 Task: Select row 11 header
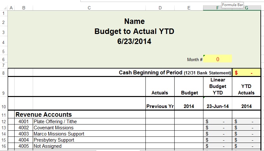4,115
